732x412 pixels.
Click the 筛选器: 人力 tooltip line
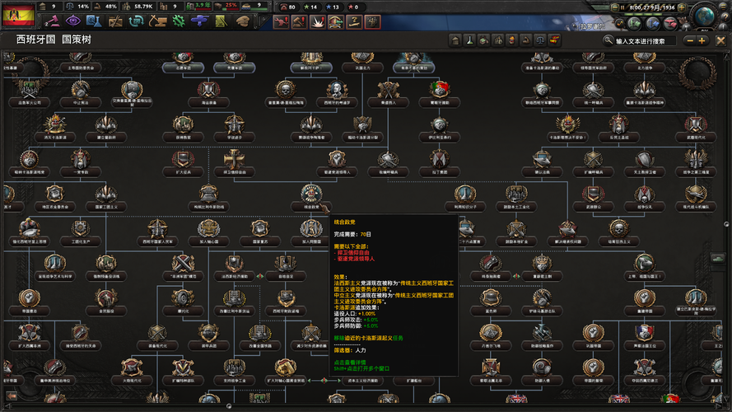(350, 350)
